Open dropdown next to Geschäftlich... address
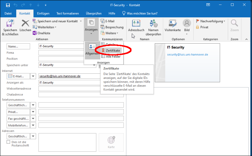The image size is (252, 156). (33, 136)
